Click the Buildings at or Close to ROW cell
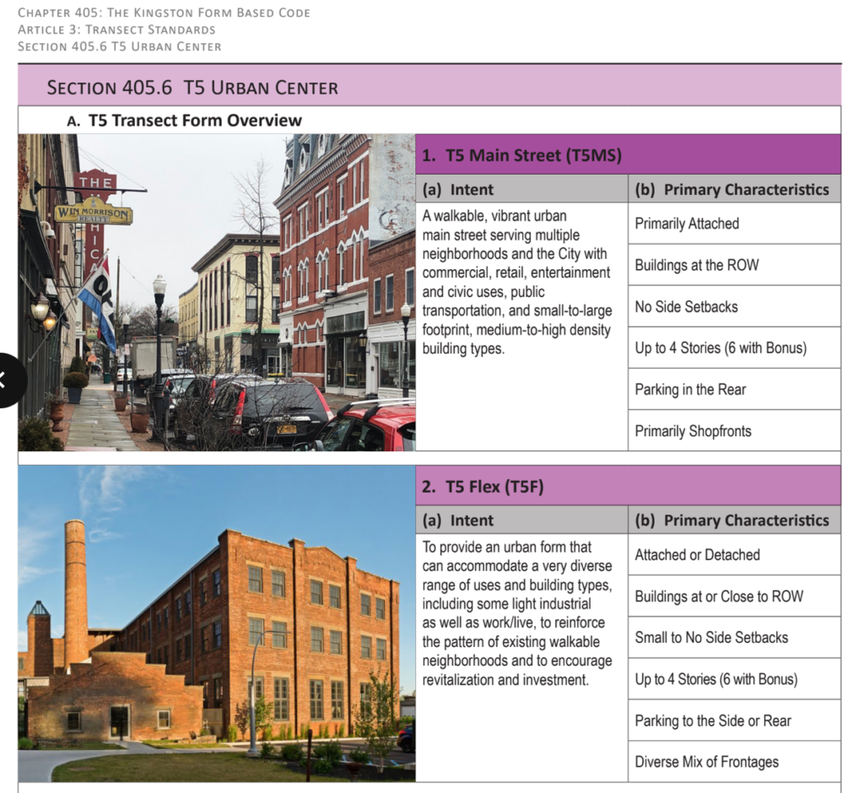The width and height of the screenshot is (864, 793). pyautogui.click(x=734, y=596)
